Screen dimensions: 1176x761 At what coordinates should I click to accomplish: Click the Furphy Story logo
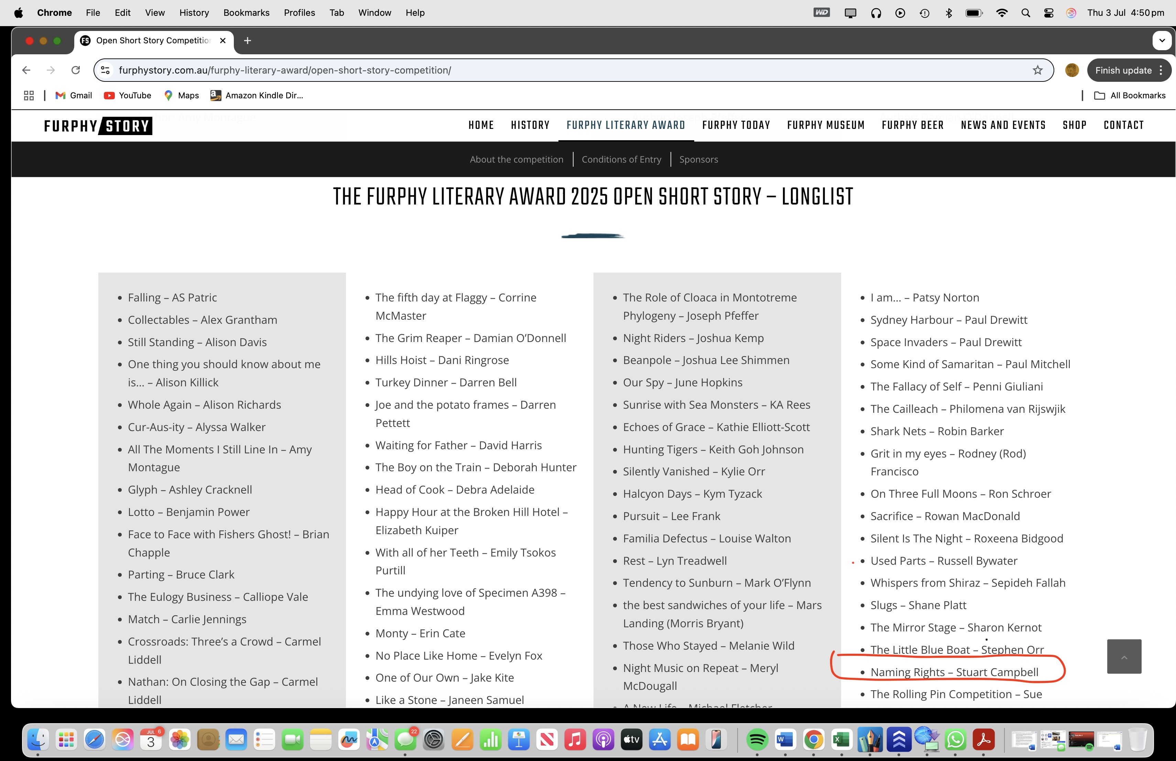pyautogui.click(x=98, y=126)
